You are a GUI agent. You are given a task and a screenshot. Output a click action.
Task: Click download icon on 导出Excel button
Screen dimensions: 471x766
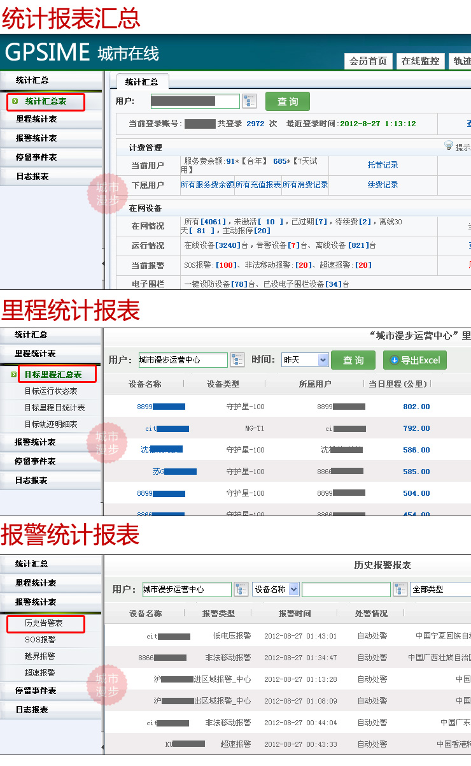[394, 360]
